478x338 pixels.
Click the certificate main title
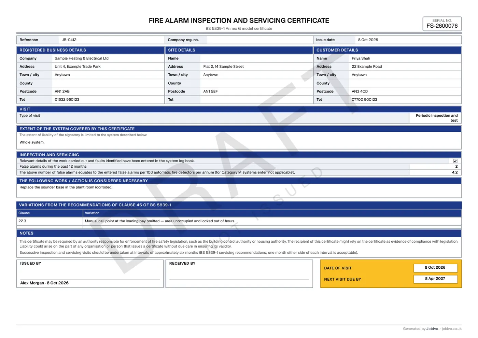pyautogui.click(x=239, y=20)
